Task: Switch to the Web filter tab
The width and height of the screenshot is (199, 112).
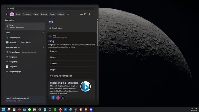Action: coord(36,14)
